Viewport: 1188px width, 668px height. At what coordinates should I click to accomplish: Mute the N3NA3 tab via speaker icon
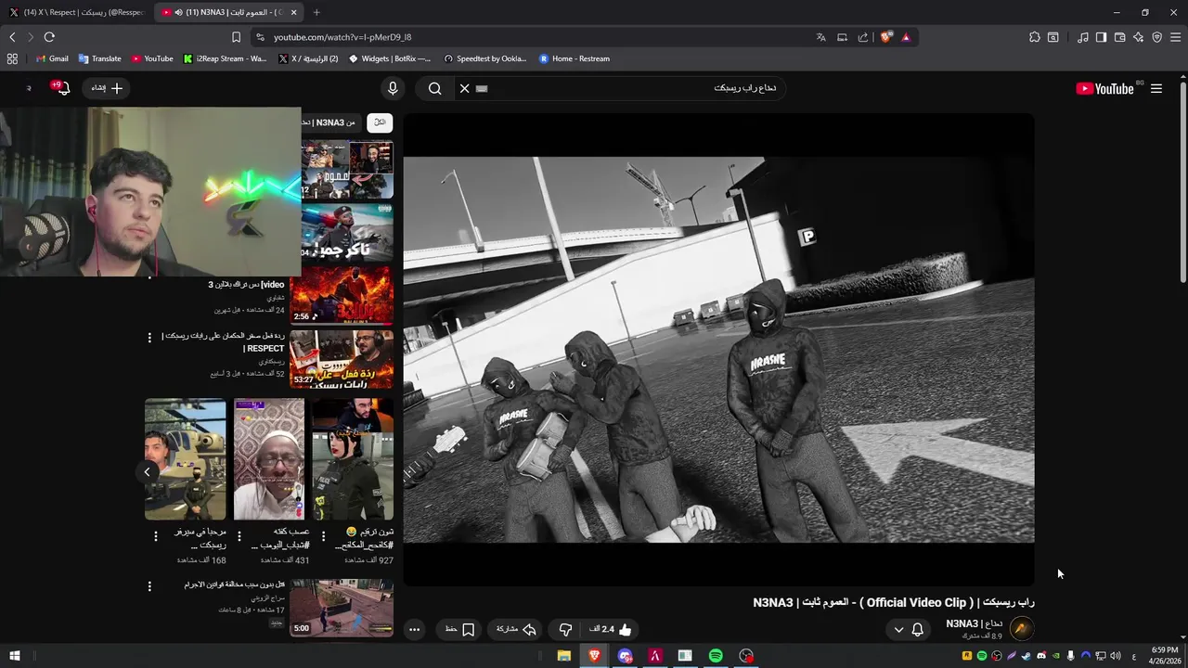click(177, 12)
